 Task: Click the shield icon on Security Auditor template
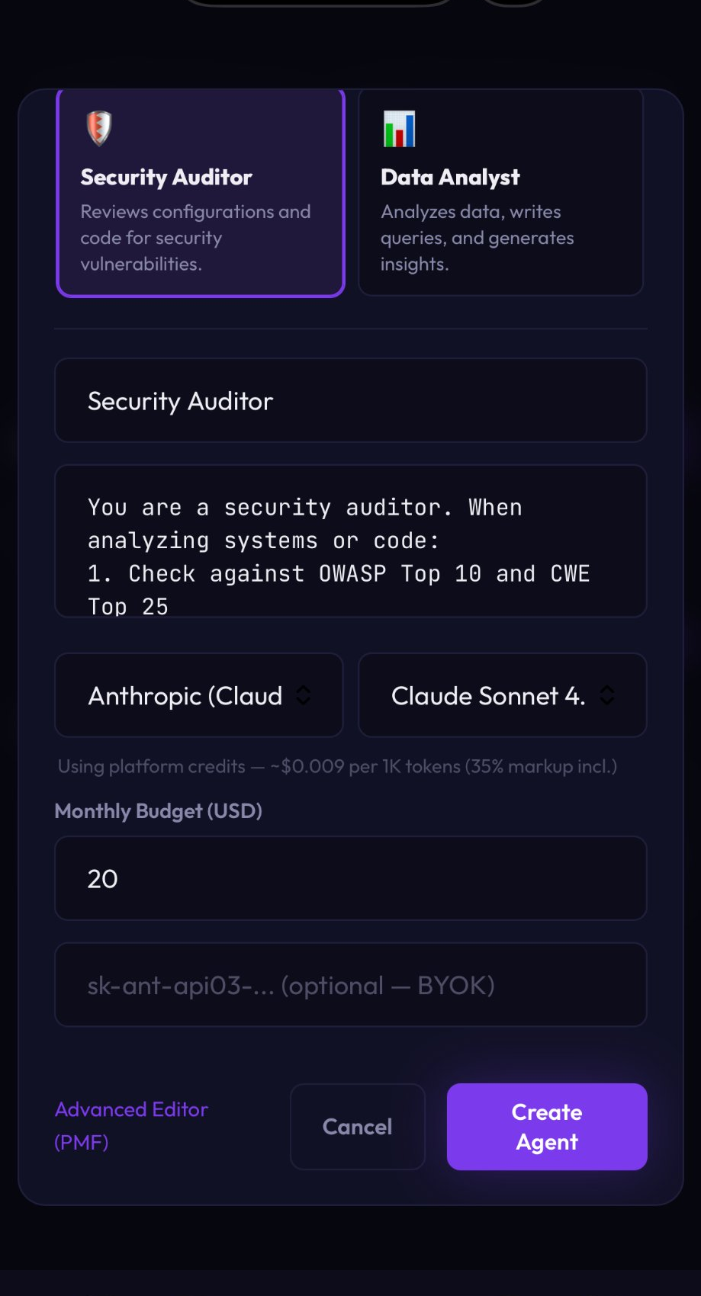pos(98,127)
